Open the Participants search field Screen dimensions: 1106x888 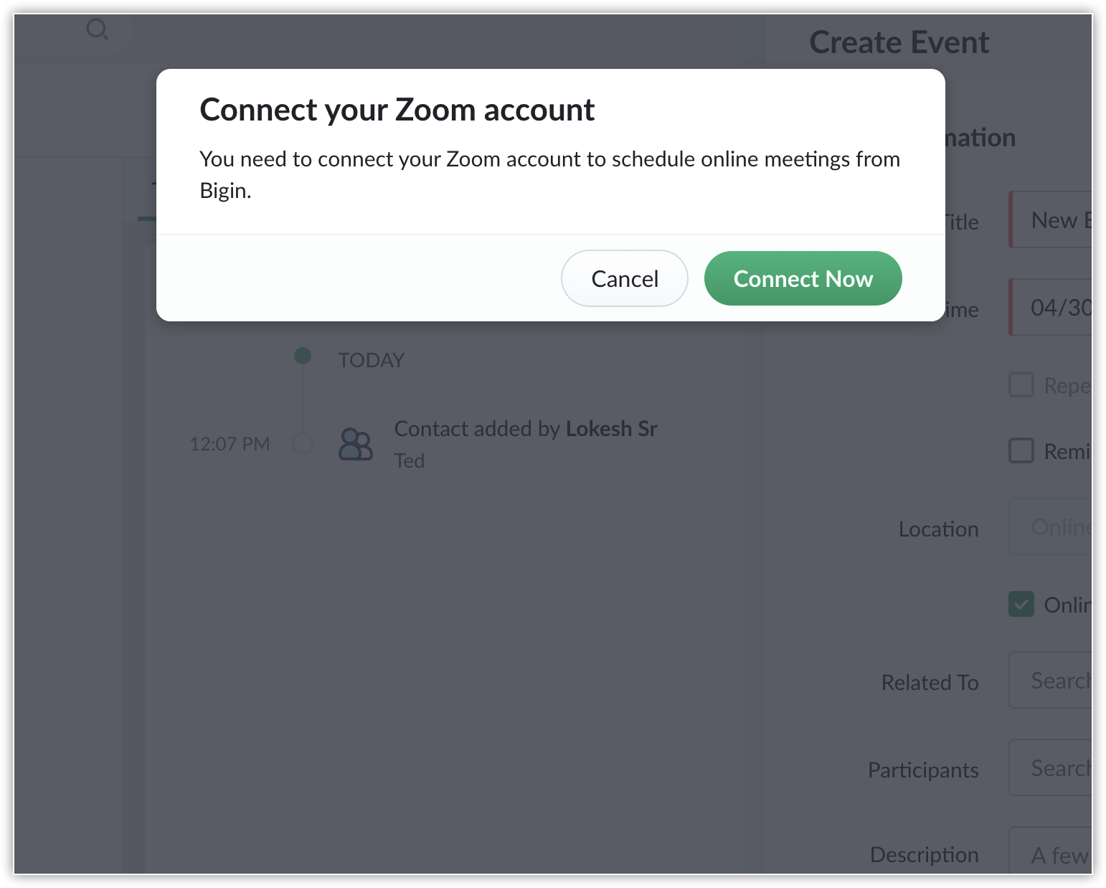pos(1051,767)
